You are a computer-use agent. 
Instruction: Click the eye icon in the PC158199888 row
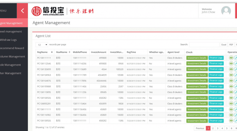pyautogui.click(x=231, y=87)
